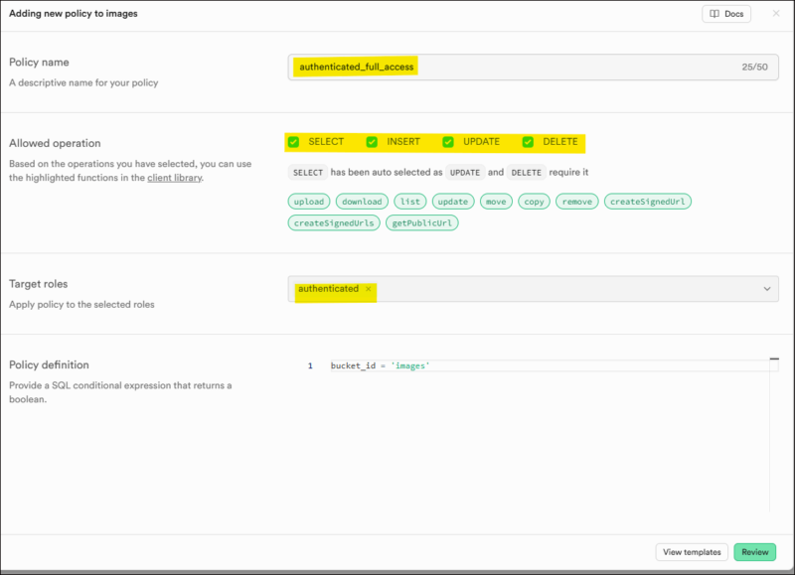Click the remove function tag
The height and width of the screenshot is (575, 795).
(576, 202)
